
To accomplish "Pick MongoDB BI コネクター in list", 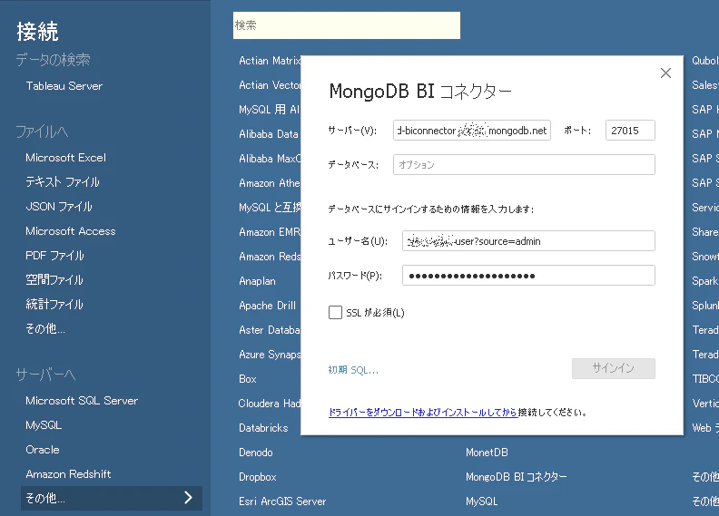I will pos(517,477).
